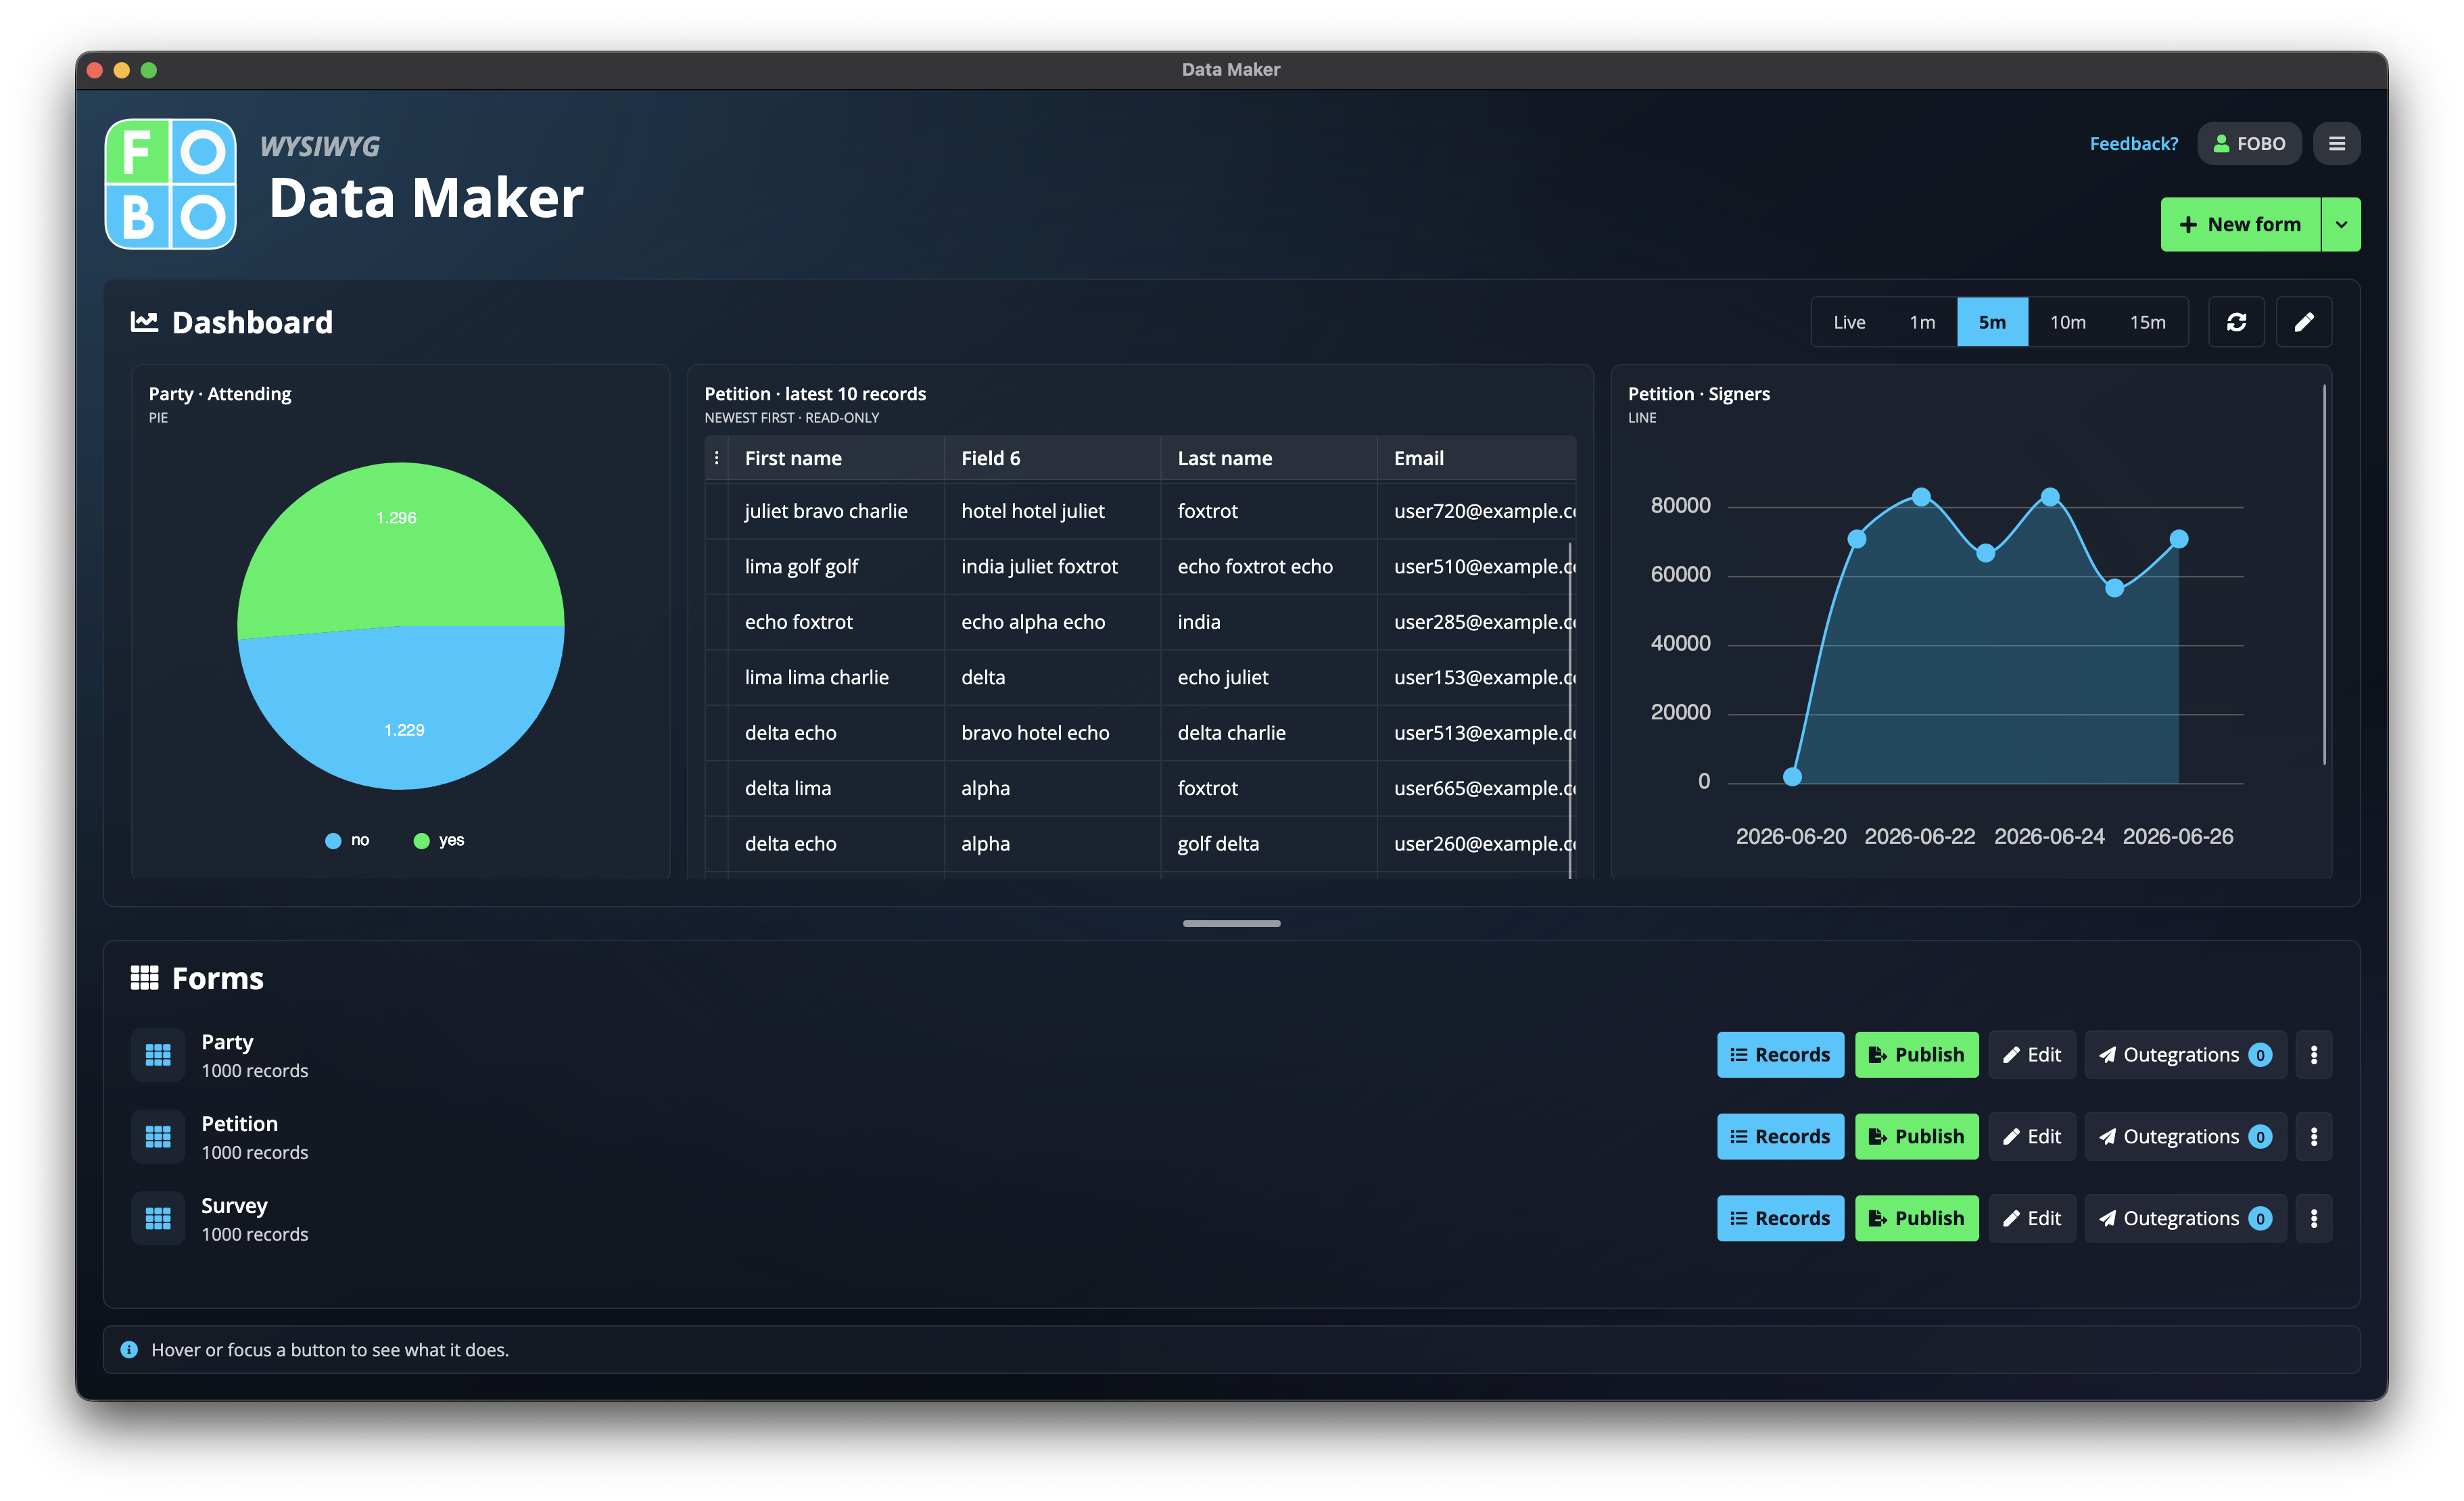The image size is (2464, 1501).
Task: Publish the Petition form
Action: click(x=1916, y=1137)
